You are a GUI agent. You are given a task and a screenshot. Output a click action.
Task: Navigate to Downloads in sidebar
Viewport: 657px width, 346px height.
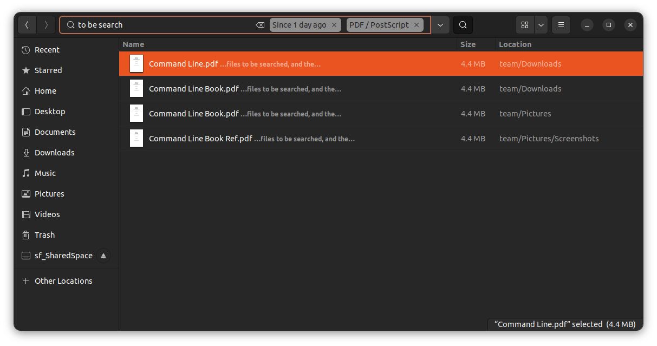54,153
